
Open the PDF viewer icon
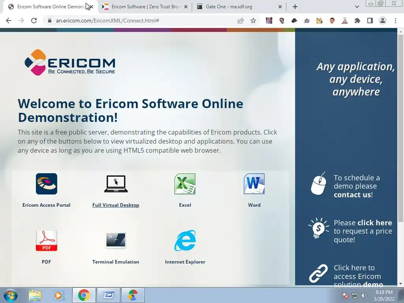click(47, 241)
